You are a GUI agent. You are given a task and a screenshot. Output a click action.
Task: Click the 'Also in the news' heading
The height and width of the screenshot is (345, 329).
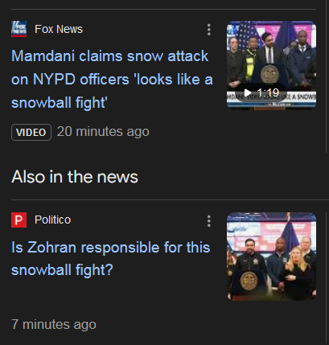75,177
